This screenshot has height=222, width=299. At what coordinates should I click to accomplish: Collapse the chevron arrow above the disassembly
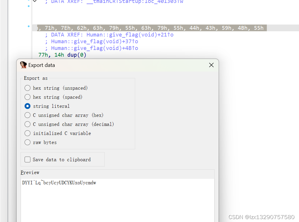[x=35, y=1]
